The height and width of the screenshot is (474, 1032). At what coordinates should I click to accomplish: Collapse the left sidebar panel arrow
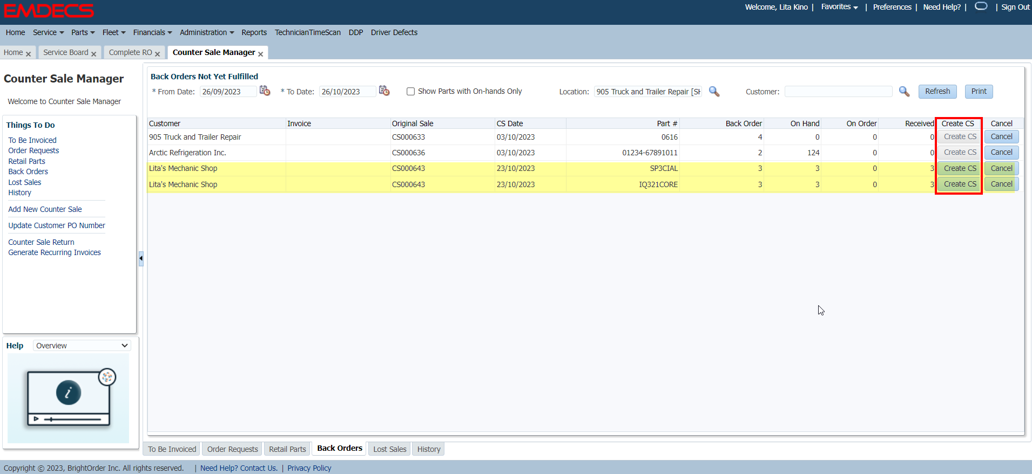click(x=141, y=258)
